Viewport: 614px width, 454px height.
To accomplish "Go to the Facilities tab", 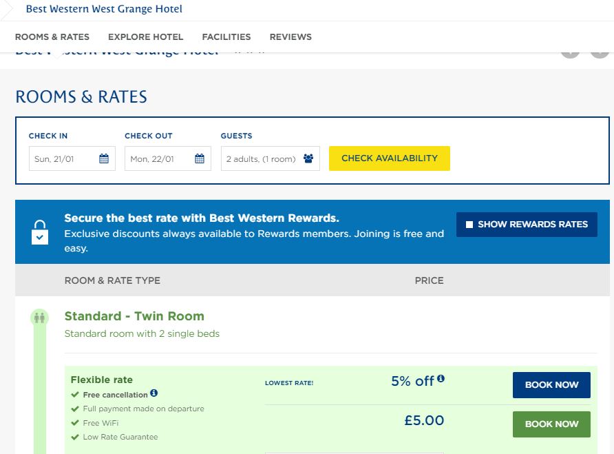I will pos(226,37).
